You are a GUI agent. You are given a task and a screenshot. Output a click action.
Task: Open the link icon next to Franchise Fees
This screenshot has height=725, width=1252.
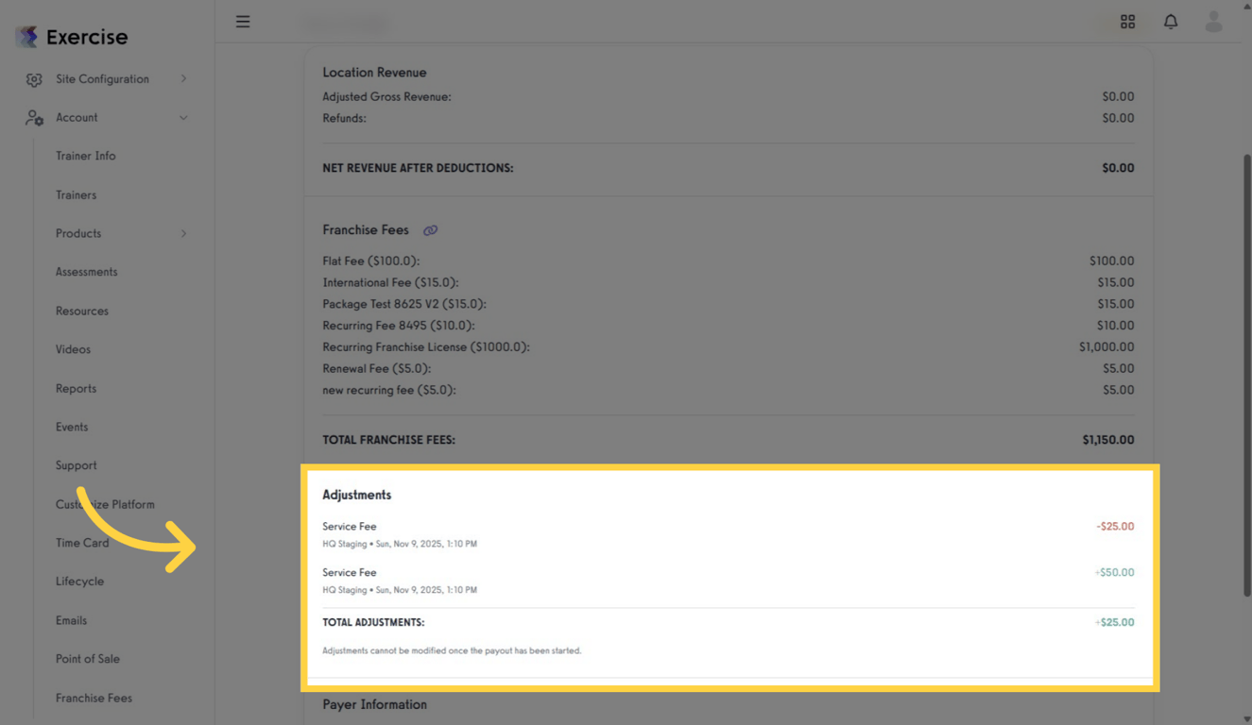(431, 229)
